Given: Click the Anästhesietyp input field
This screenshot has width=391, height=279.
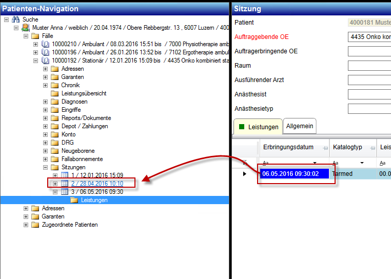Looking at the screenshot, I should (x=369, y=109).
